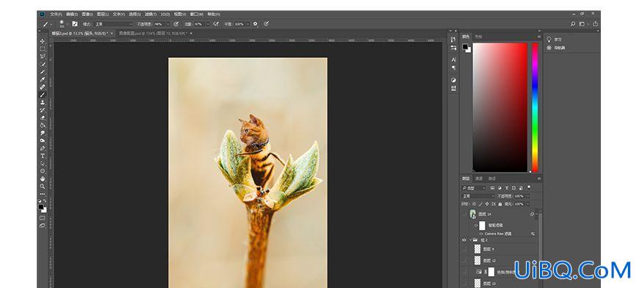Open the Paths tab (路径)
Viewport: 639px width, 288px height.
click(492, 179)
